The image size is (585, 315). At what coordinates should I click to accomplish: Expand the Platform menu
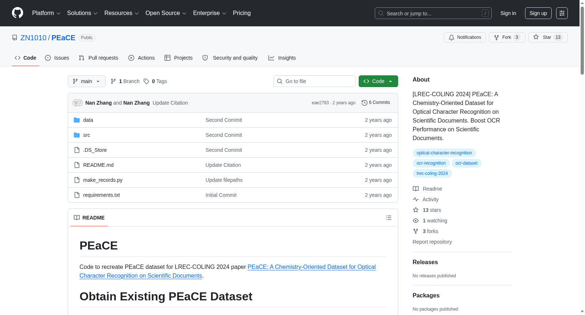tap(46, 13)
